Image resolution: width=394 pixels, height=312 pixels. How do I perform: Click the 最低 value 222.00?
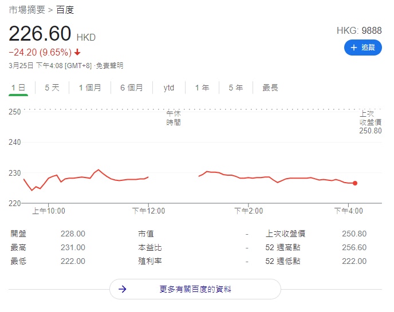point(73,261)
